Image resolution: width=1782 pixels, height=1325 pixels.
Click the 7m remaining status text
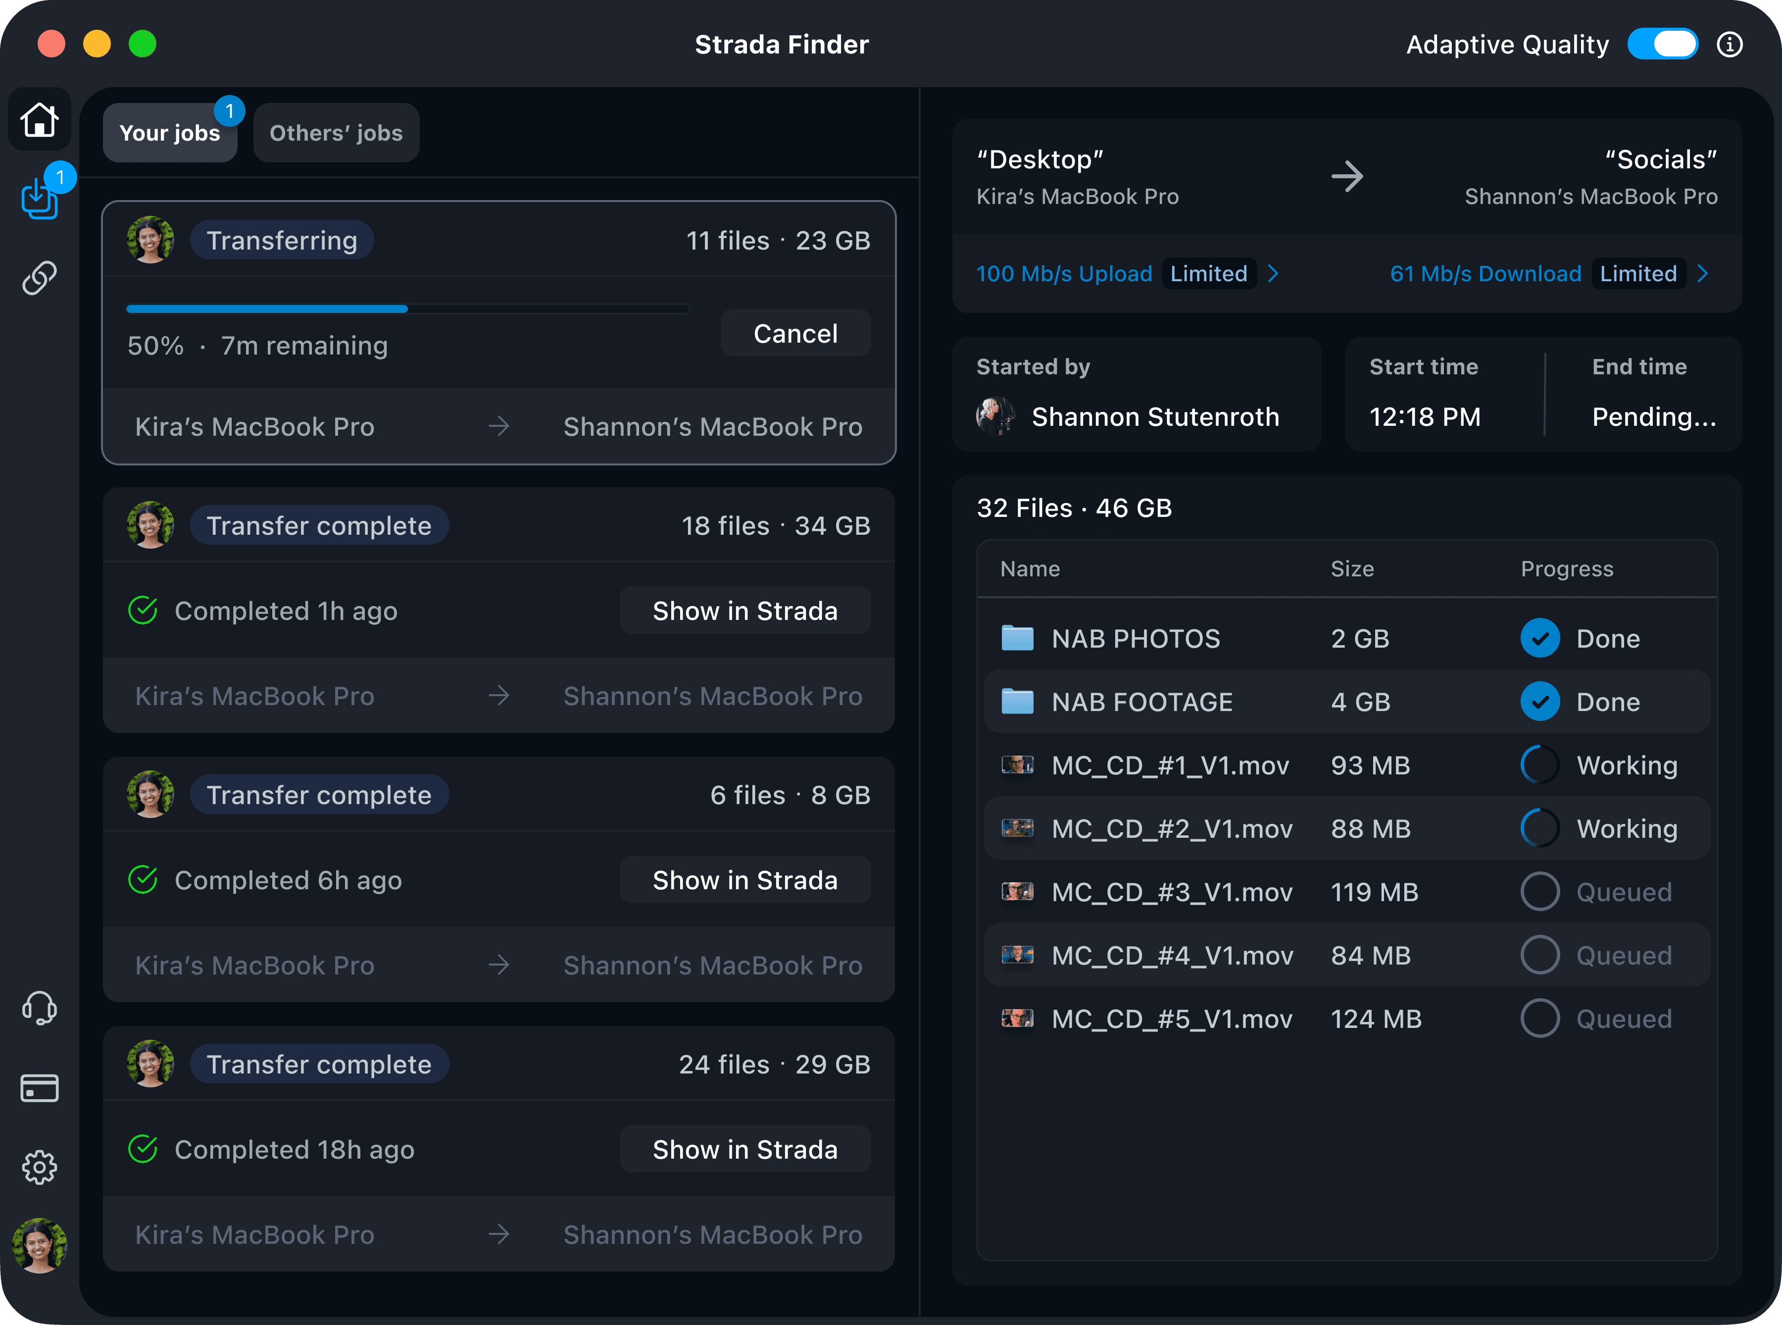click(304, 346)
